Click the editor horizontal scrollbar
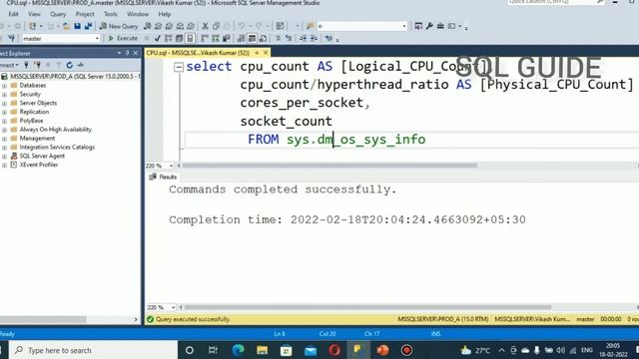Image resolution: width=639 pixels, height=359 pixels. point(329,166)
